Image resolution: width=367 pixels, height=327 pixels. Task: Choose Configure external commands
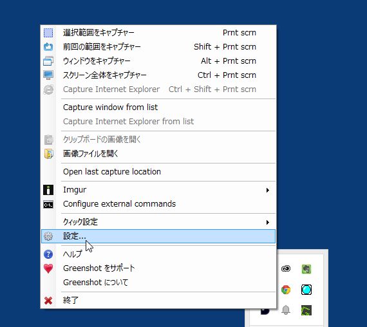pyautogui.click(x=158, y=204)
